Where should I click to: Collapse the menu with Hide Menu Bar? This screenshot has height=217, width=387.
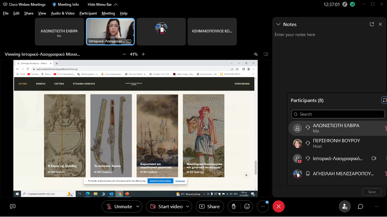103,5
